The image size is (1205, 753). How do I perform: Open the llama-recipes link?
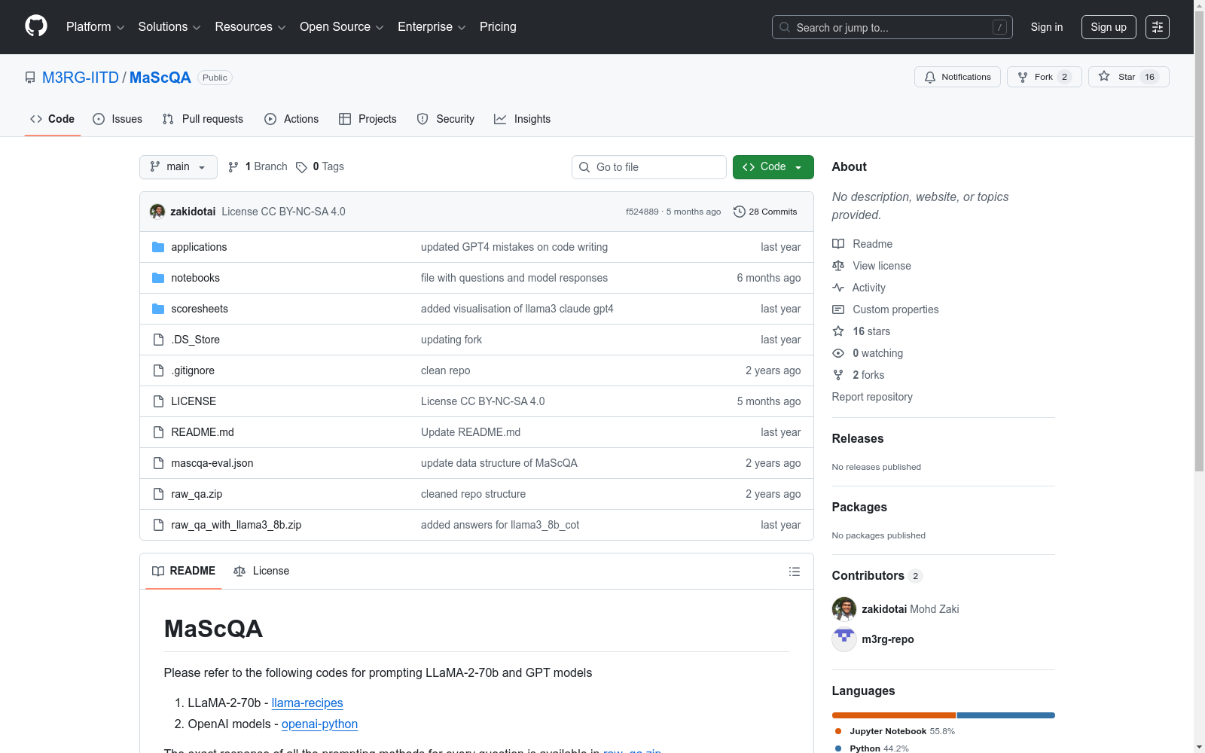click(307, 703)
